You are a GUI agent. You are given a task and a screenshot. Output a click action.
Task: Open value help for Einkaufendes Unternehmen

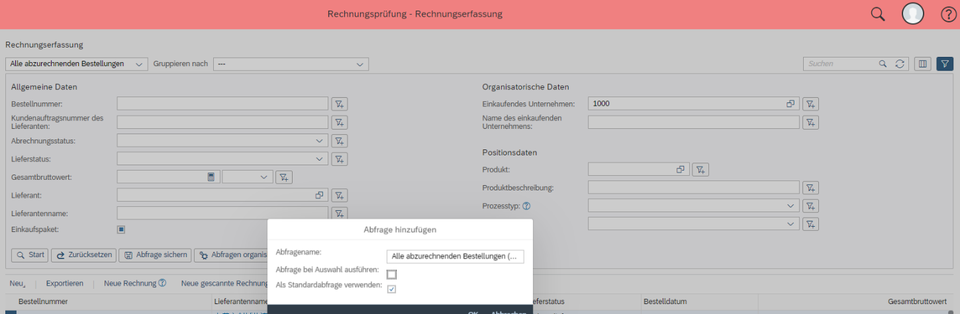pos(790,104)
